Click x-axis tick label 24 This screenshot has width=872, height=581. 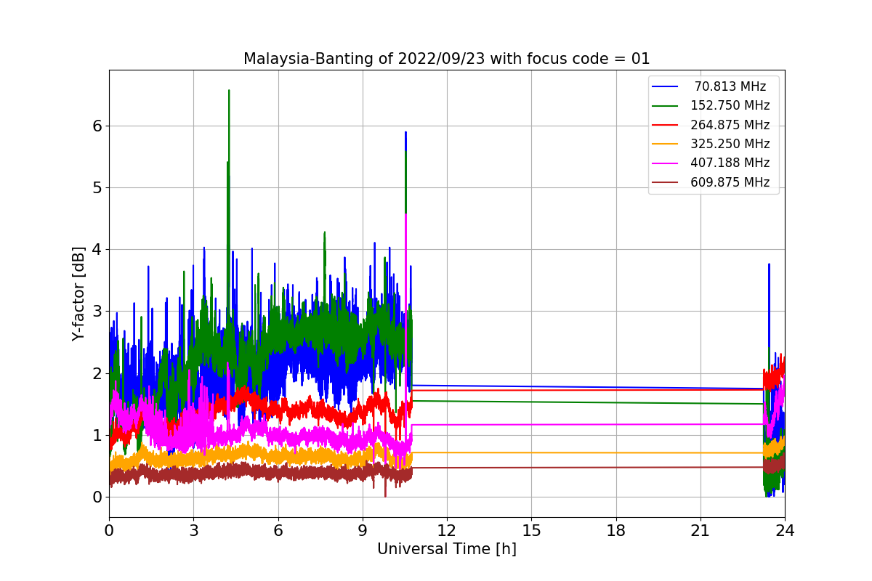click(785, 530)
